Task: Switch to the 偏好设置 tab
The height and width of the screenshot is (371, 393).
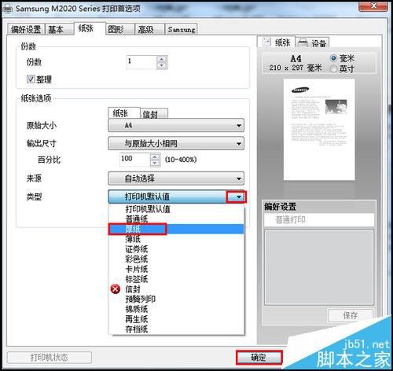Action: (26, 29)
